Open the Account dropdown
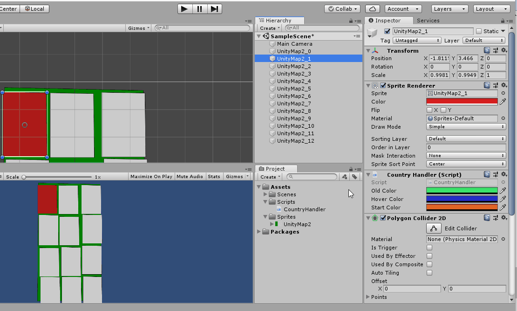Image resolution: width=517 pixels, height=311 pixels. point(403,9)
